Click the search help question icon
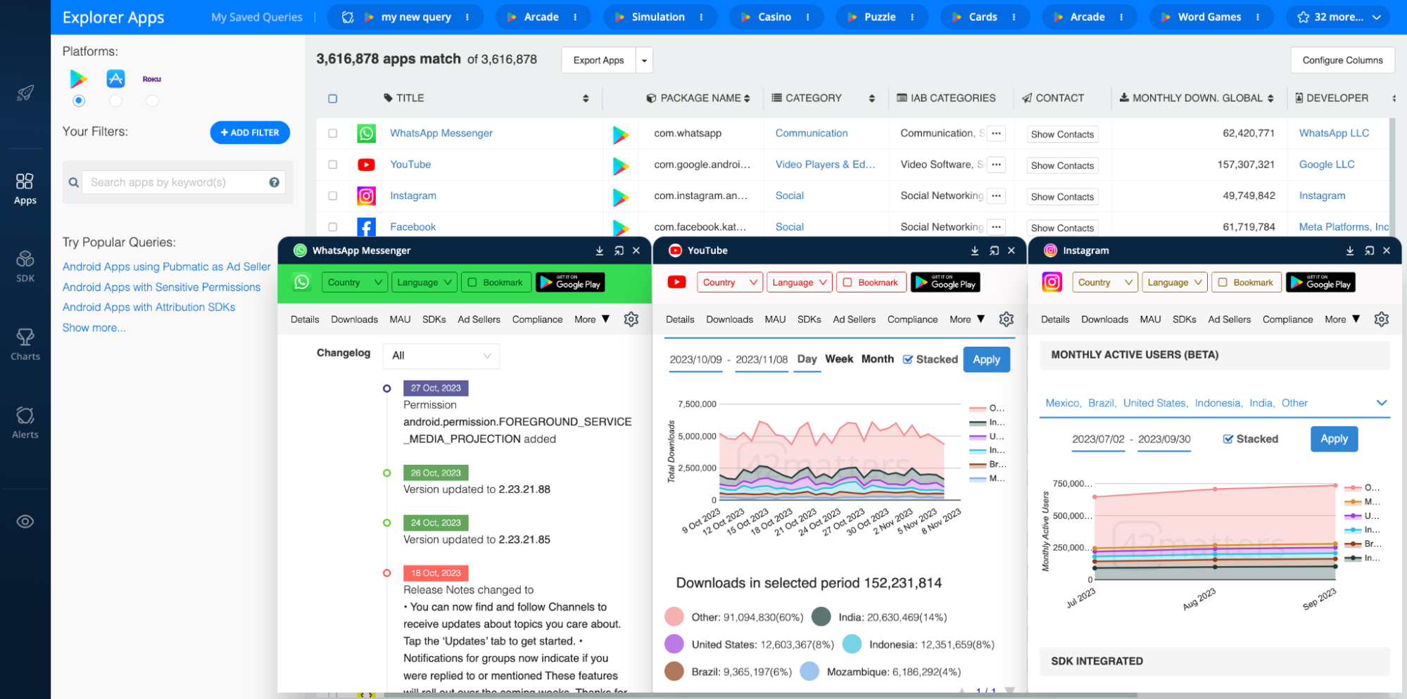 pos(275,182)
